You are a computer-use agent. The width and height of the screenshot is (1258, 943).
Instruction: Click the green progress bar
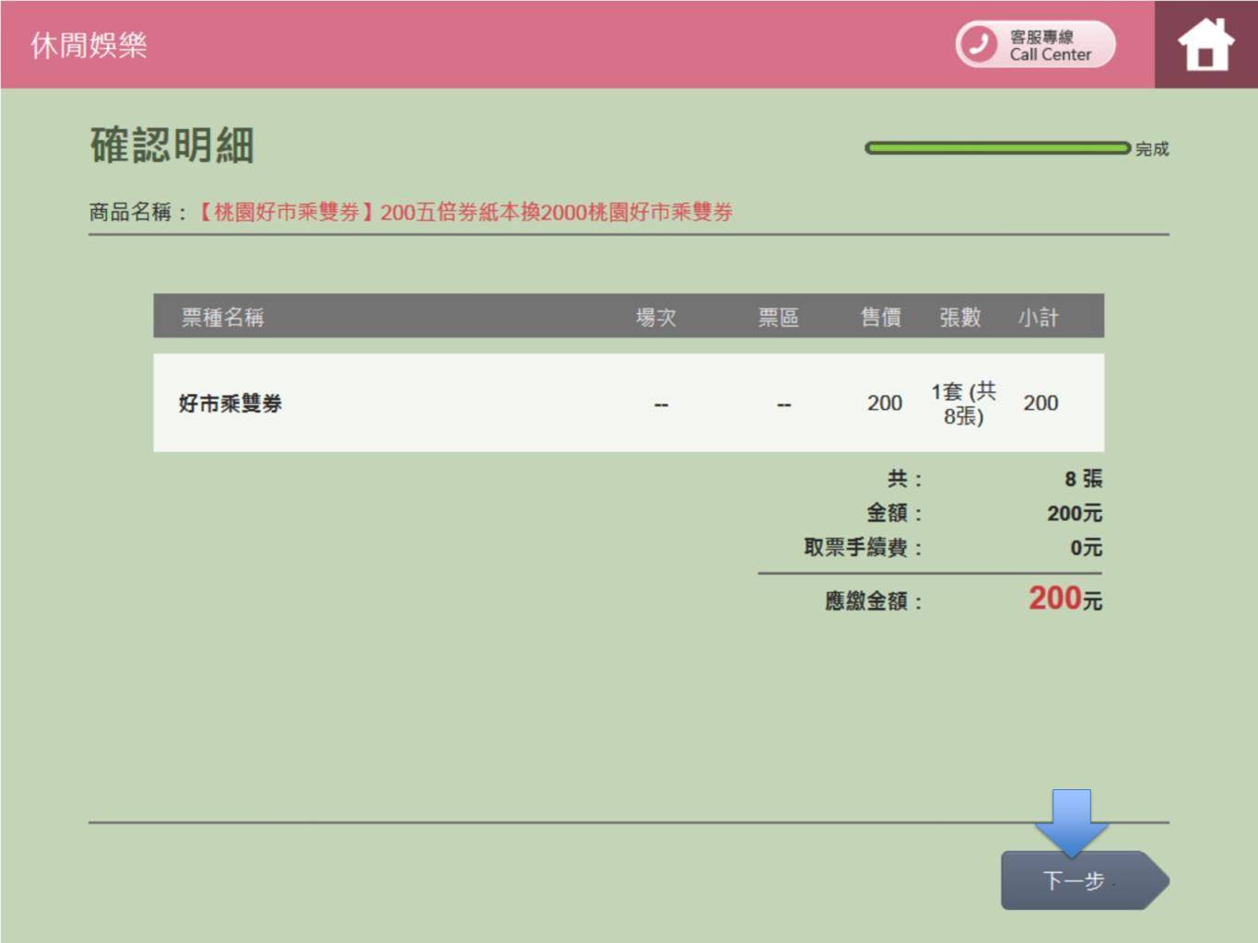tap(996, 148)
